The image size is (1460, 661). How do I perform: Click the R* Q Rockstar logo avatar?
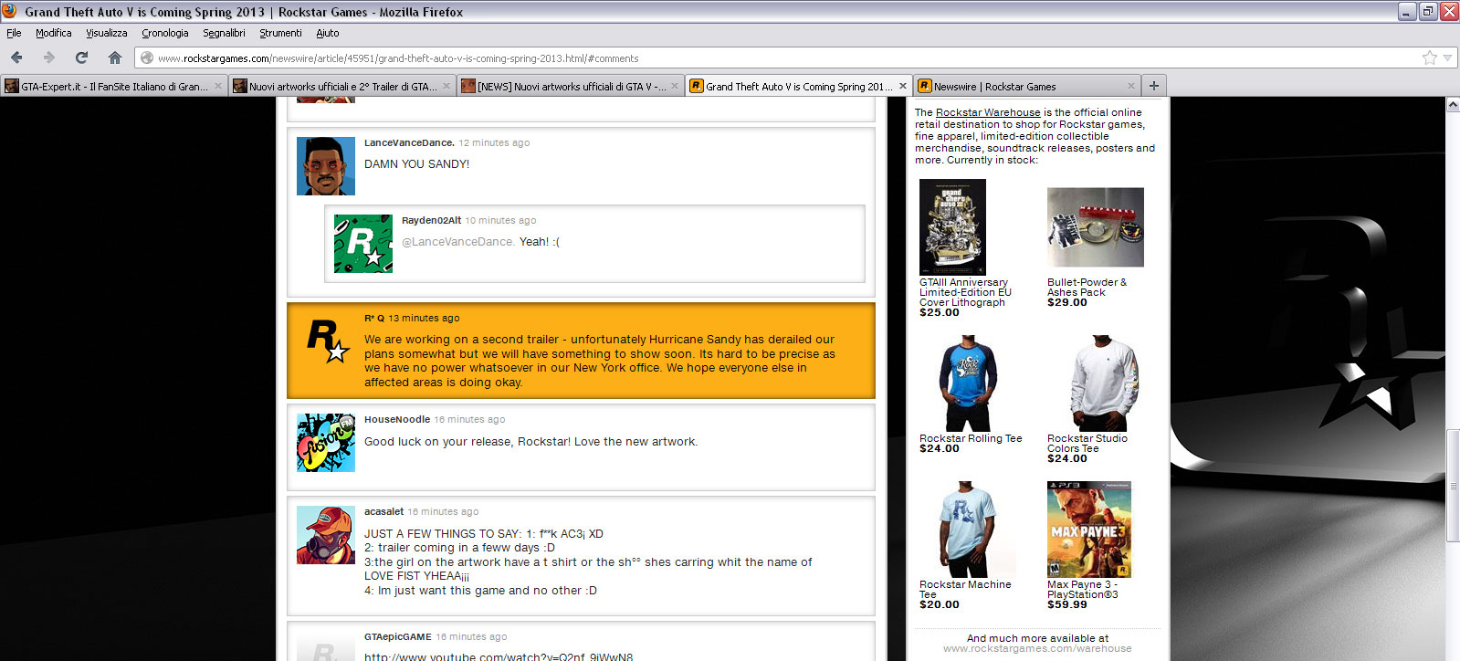pos(328,341)
